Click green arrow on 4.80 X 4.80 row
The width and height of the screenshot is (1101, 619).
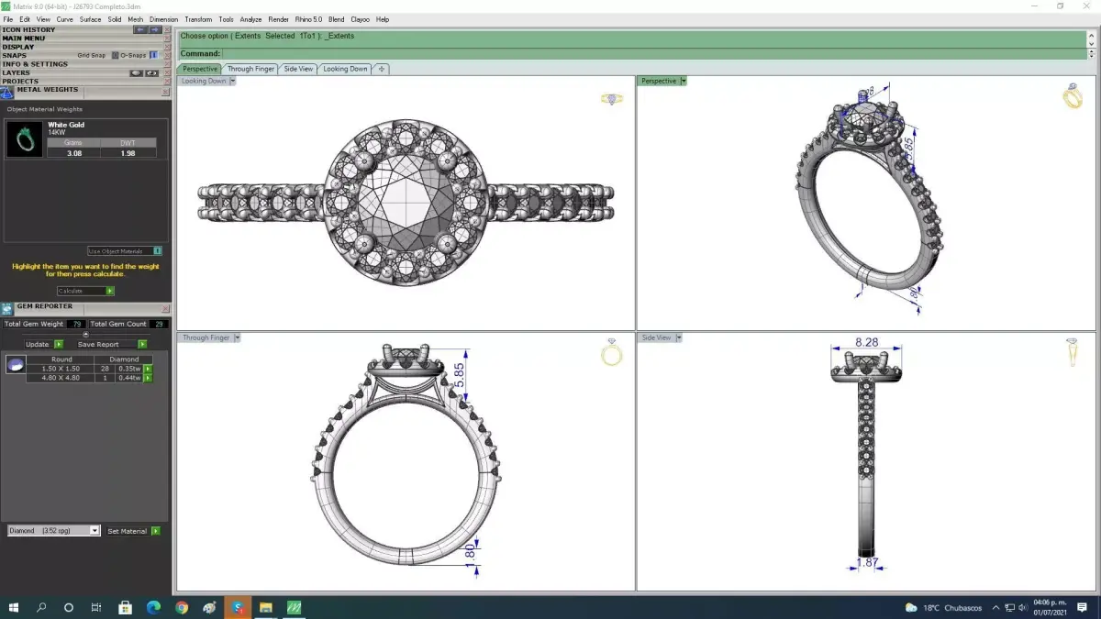tap(148, 378)
